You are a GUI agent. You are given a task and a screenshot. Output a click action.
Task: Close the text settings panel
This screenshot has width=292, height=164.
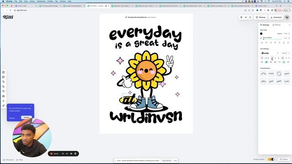coord(289,25)
